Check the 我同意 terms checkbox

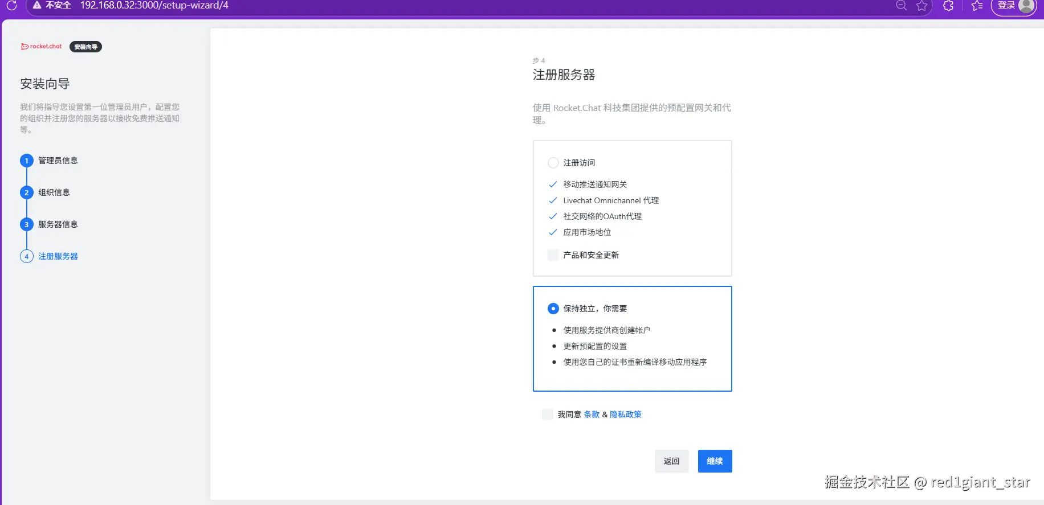tap(547, 414)
